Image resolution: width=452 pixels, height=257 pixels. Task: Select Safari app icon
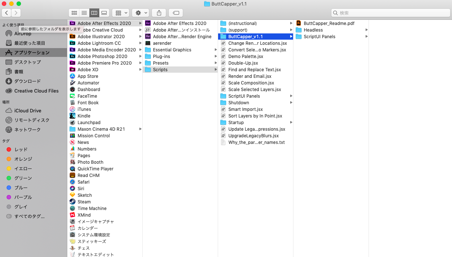(72, 182)
